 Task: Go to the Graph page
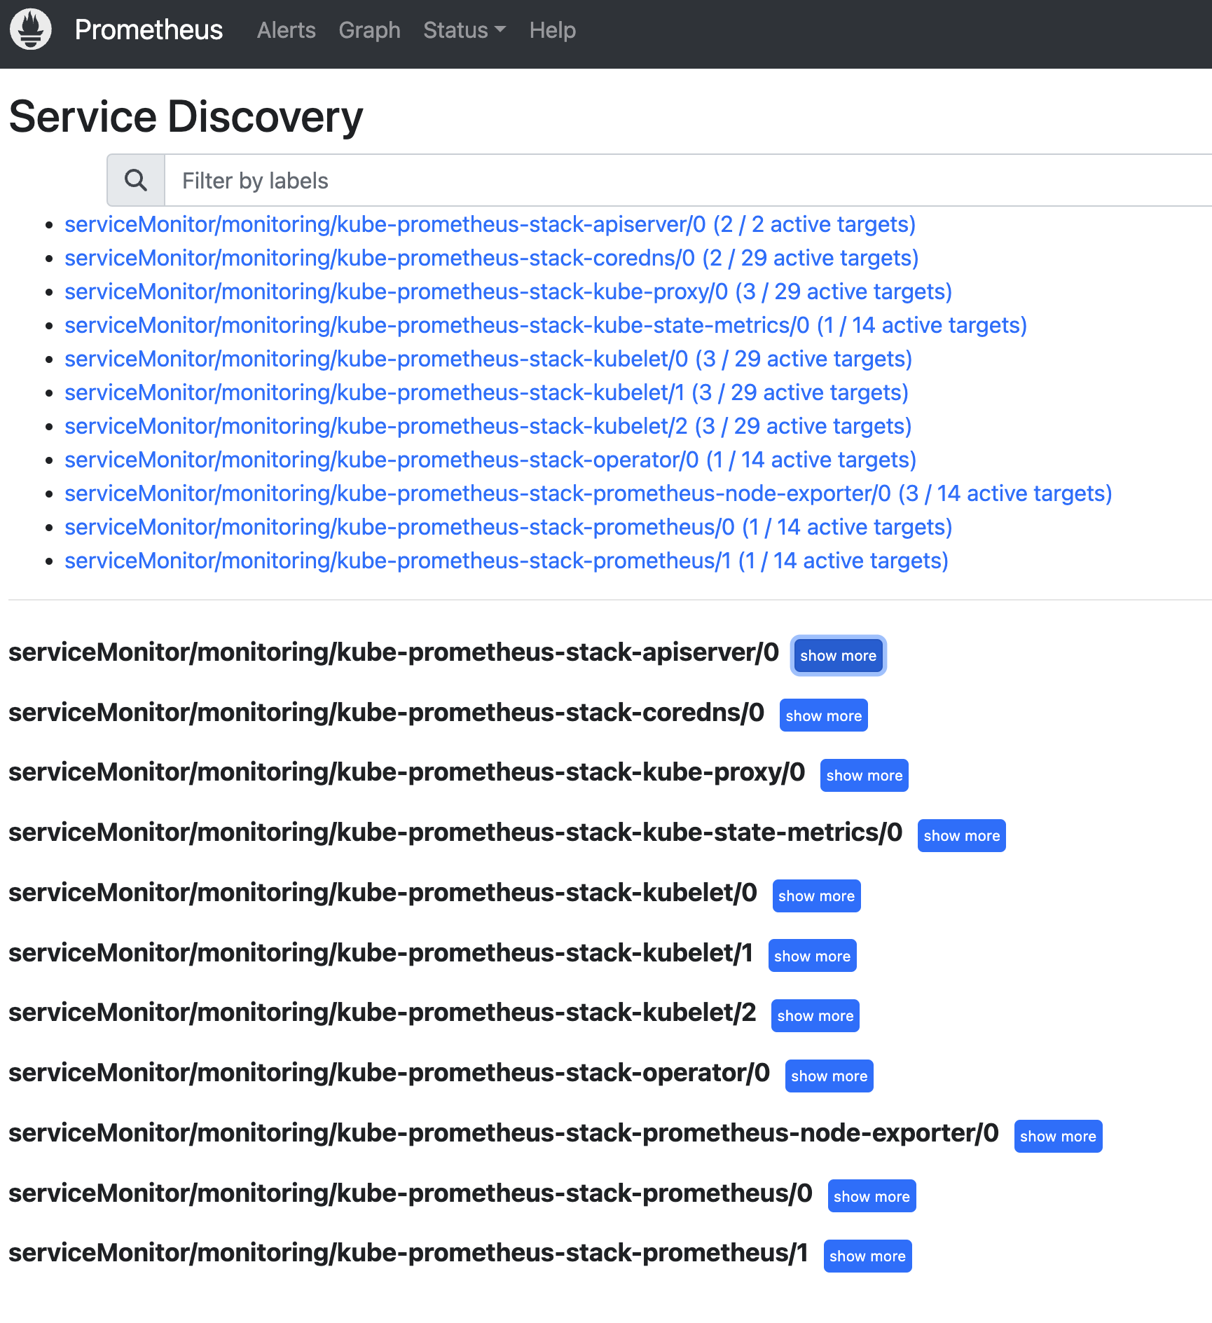(x=369, y=30)
